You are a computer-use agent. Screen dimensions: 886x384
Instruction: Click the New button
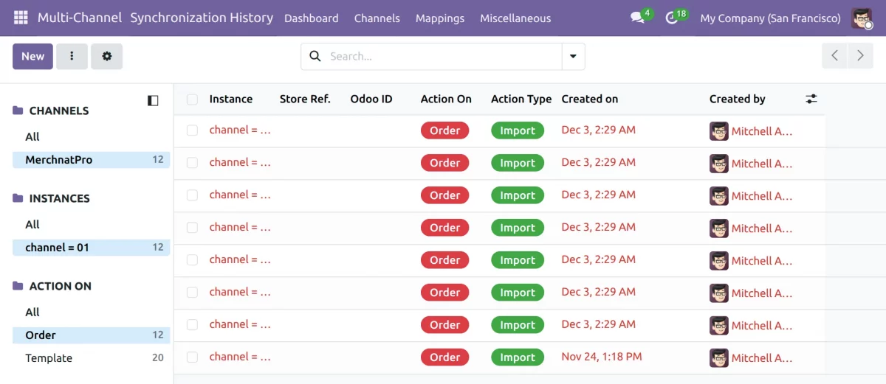32,56
